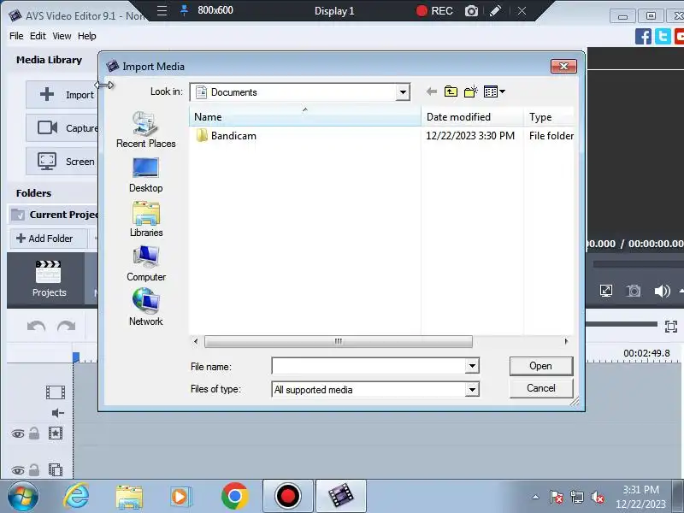Toggle lock on video overlay track
This screenshot has width=684, height=513.
click(x=34, y=469)
